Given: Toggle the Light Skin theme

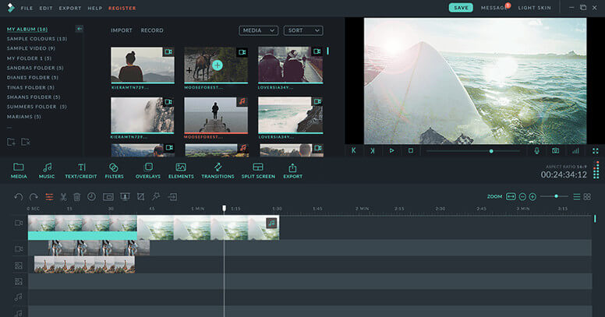Looking at the screenshot, I should point(534,8).
